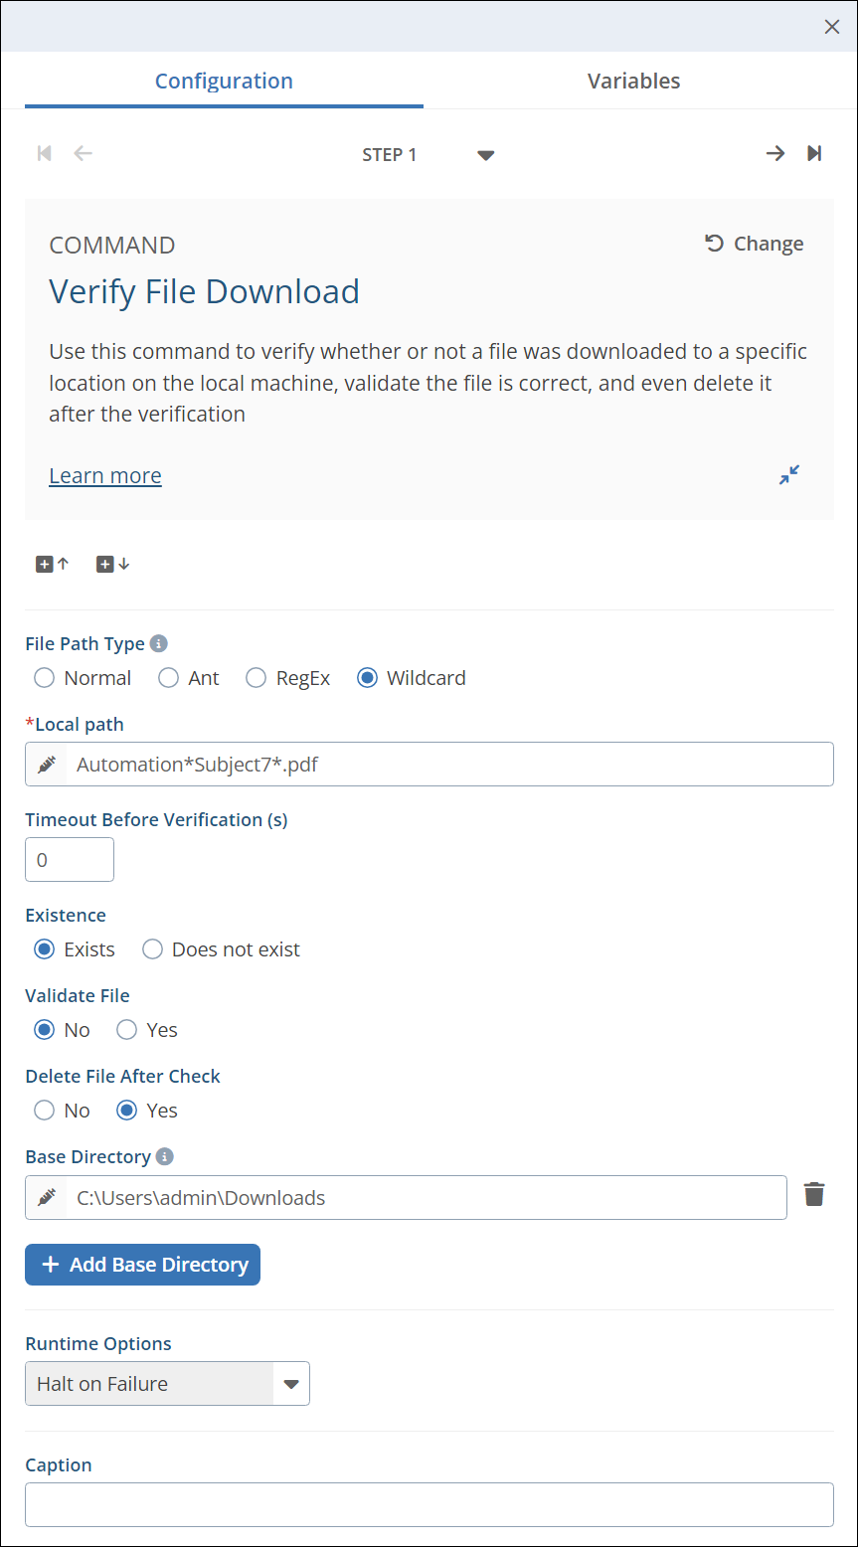Viewport: 858px width, 1547px height.
Task: Select the RegEx file path type
Action: click(257, 678)
